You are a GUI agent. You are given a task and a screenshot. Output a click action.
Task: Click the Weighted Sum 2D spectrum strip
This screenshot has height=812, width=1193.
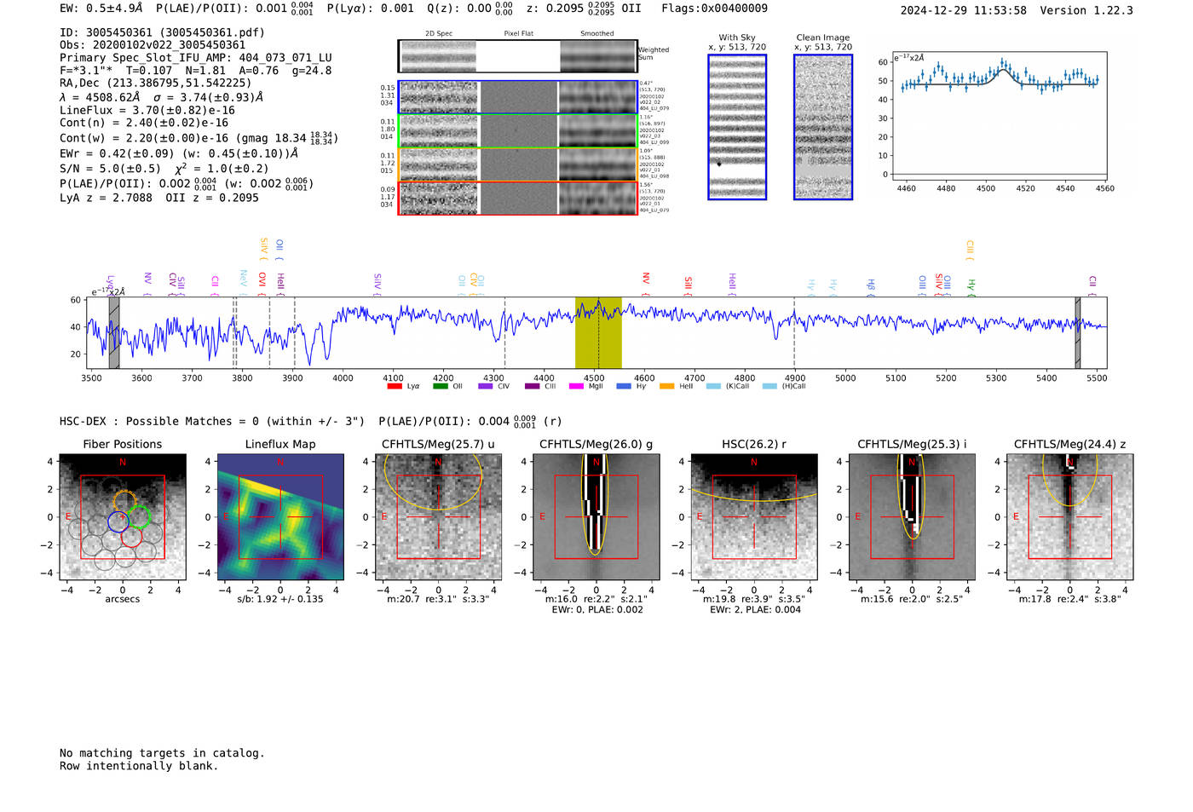coord(517,56)
